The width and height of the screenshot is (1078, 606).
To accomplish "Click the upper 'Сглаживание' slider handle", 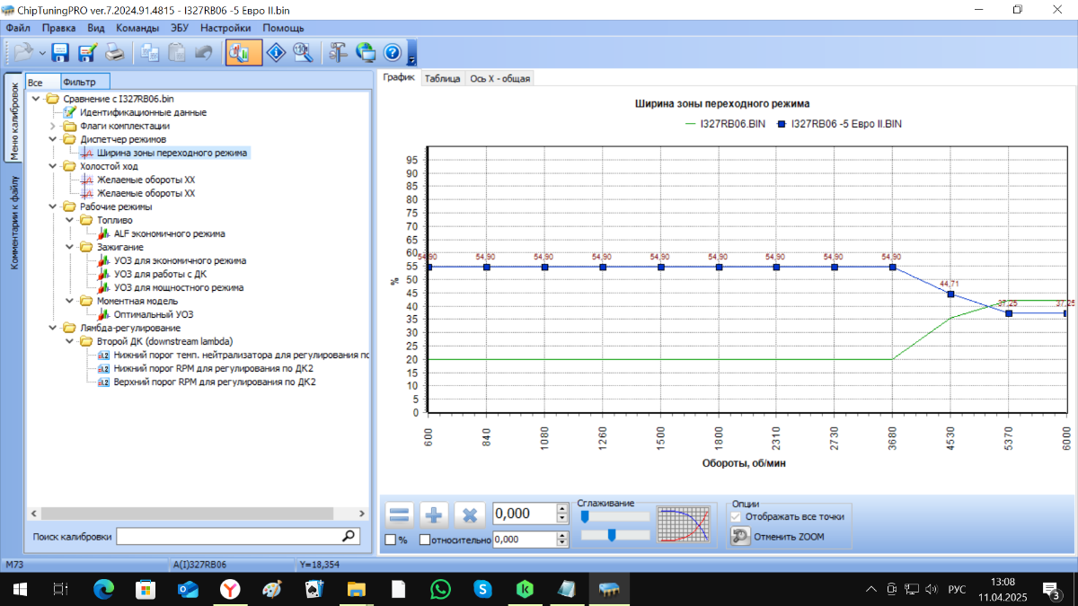I will 586,516.
